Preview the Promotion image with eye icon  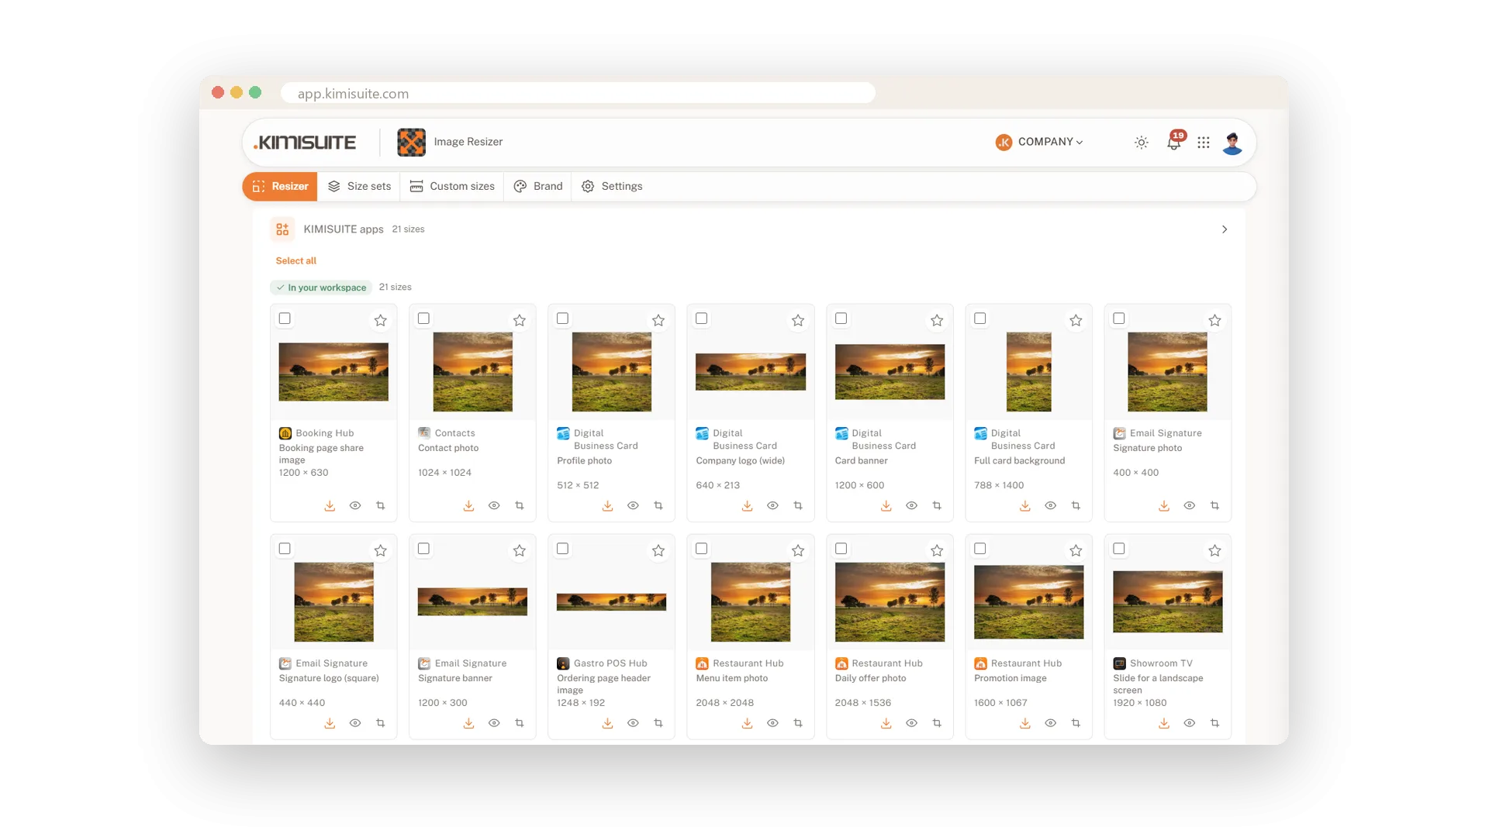(1051, 723)
